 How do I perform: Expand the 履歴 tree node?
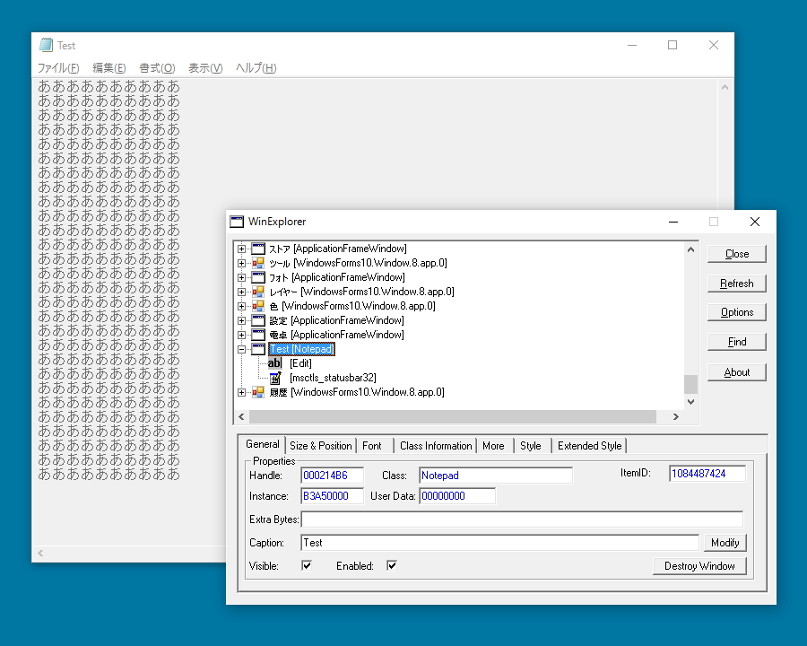pyautogui.click(x=241, y=393)
